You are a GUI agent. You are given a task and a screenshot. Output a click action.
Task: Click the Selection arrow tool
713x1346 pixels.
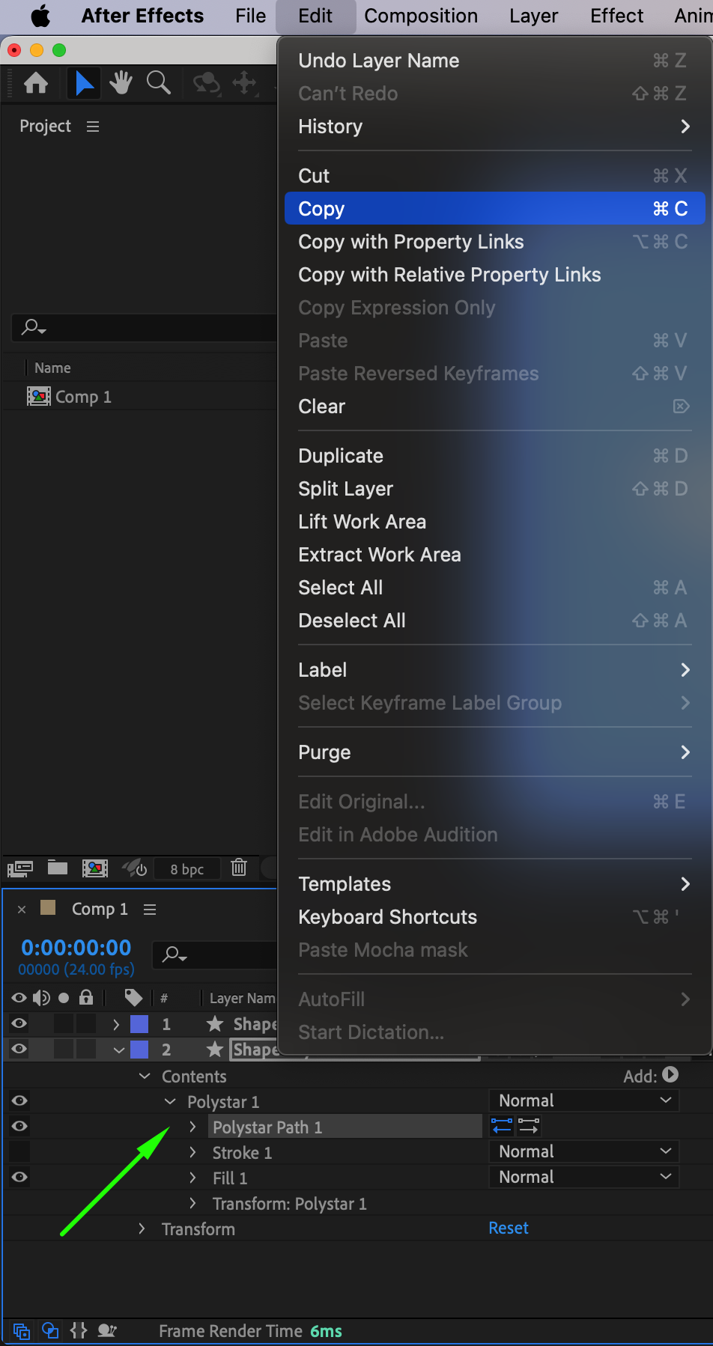coord(85,83)
